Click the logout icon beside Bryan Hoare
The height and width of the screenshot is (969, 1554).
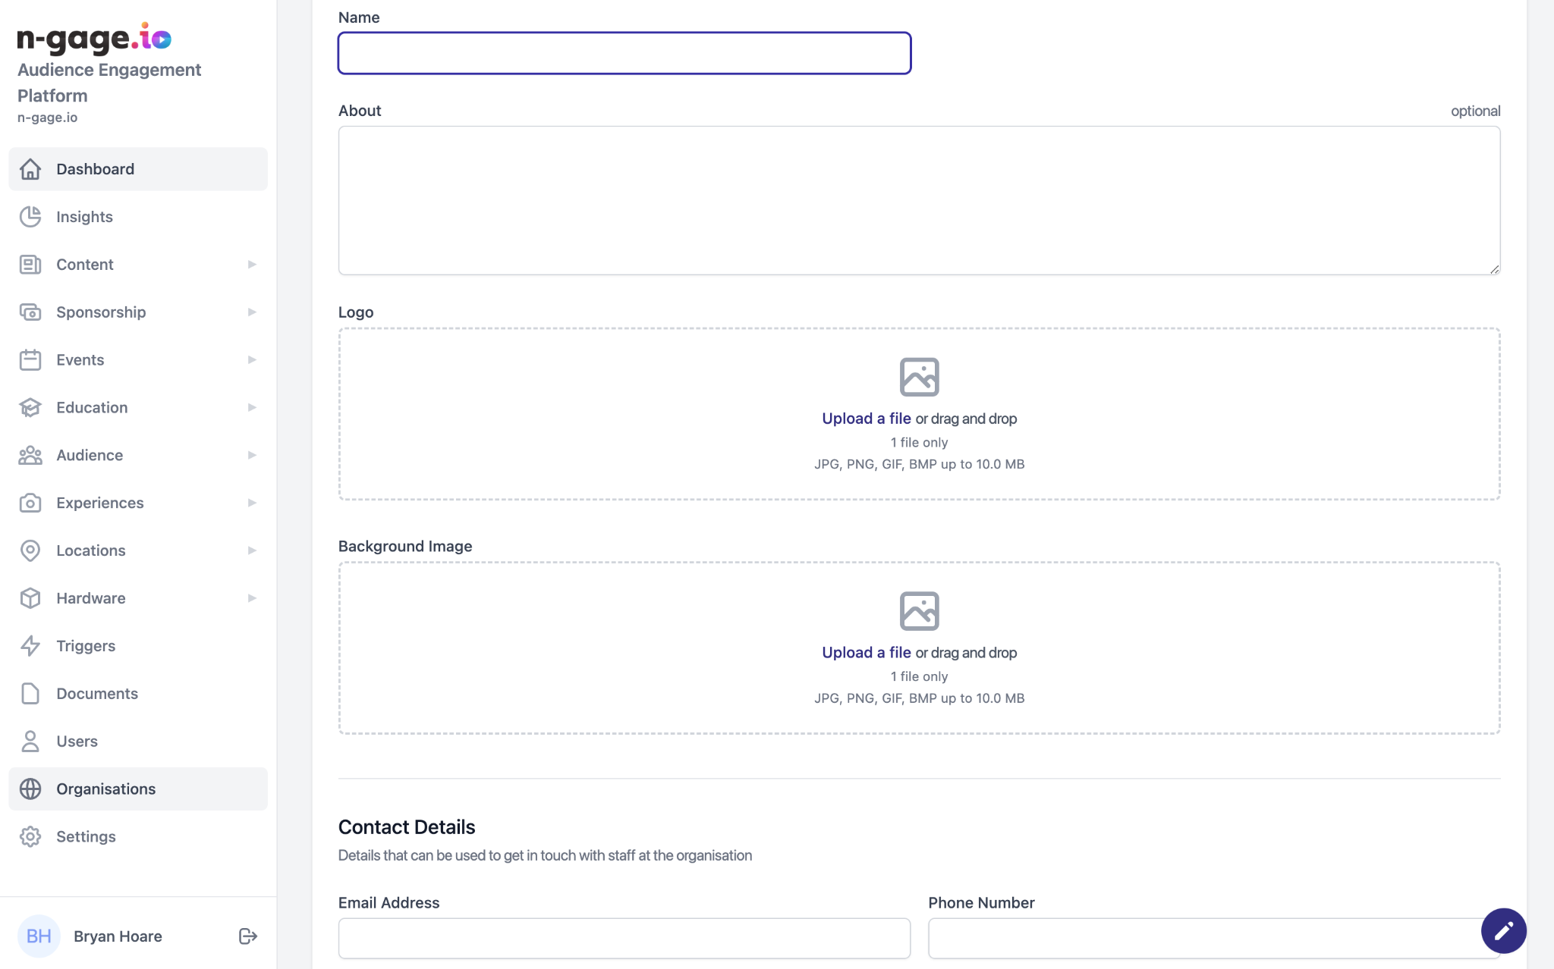click(x=248, y=936)
